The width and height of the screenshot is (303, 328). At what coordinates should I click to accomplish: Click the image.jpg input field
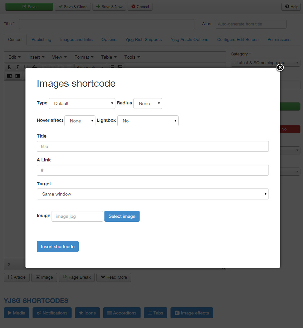[77, 216]
